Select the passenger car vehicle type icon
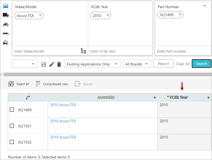 click(6, 6)
